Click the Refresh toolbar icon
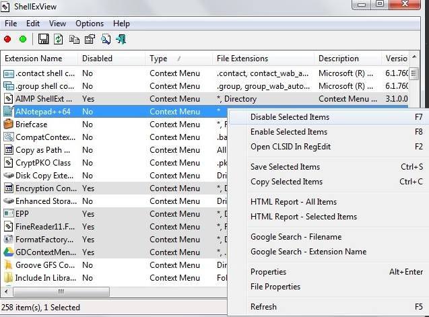 59,39
